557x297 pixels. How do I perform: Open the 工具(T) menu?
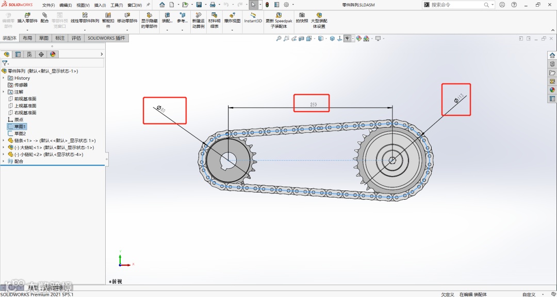coord(117,5)
